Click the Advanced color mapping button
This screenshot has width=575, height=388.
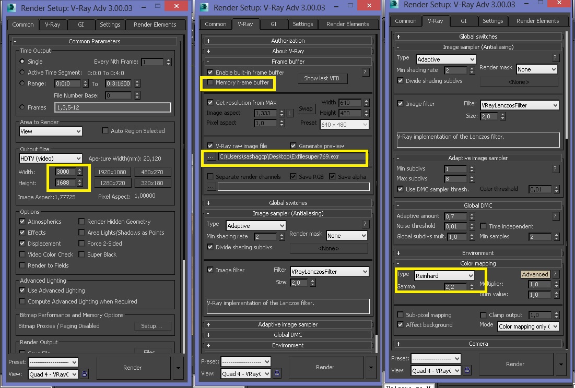[535, 274]
